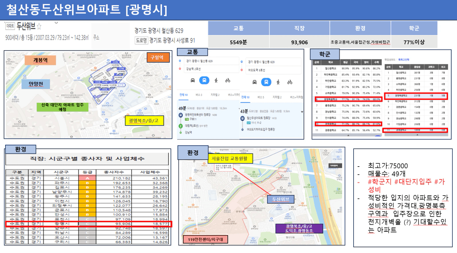This screenshot has width=457, height=253.
Task: Click the 최고가:75000 note line
Action: coord(387,166)
